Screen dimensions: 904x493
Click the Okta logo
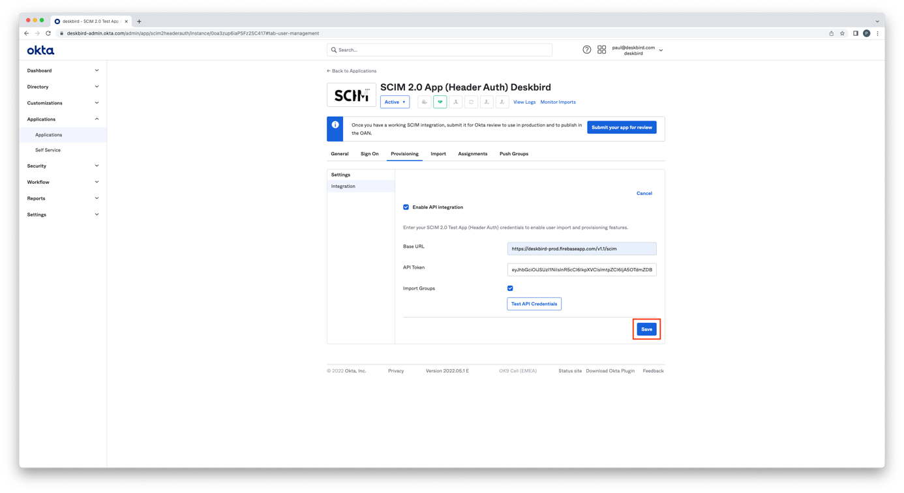pos(40,50)
